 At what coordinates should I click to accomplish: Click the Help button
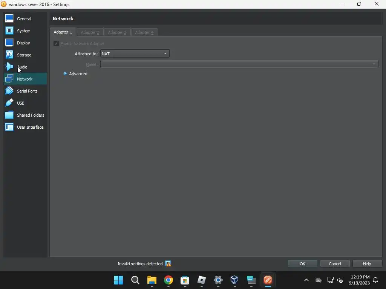point(367,264)
